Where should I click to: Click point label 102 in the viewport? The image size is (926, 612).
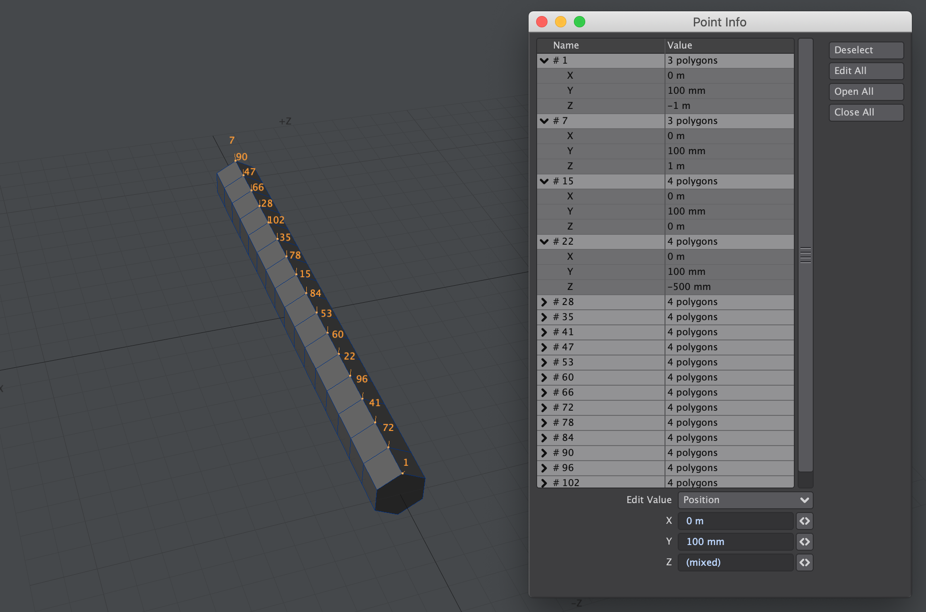tap(277, 220)
